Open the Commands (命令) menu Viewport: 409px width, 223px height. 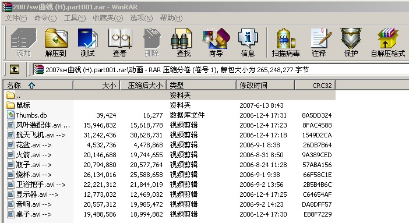(x=45, y=18)
